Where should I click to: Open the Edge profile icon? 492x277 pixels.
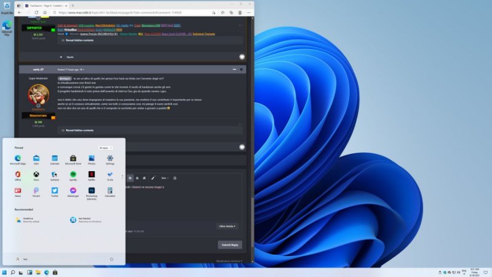(240, 12)
